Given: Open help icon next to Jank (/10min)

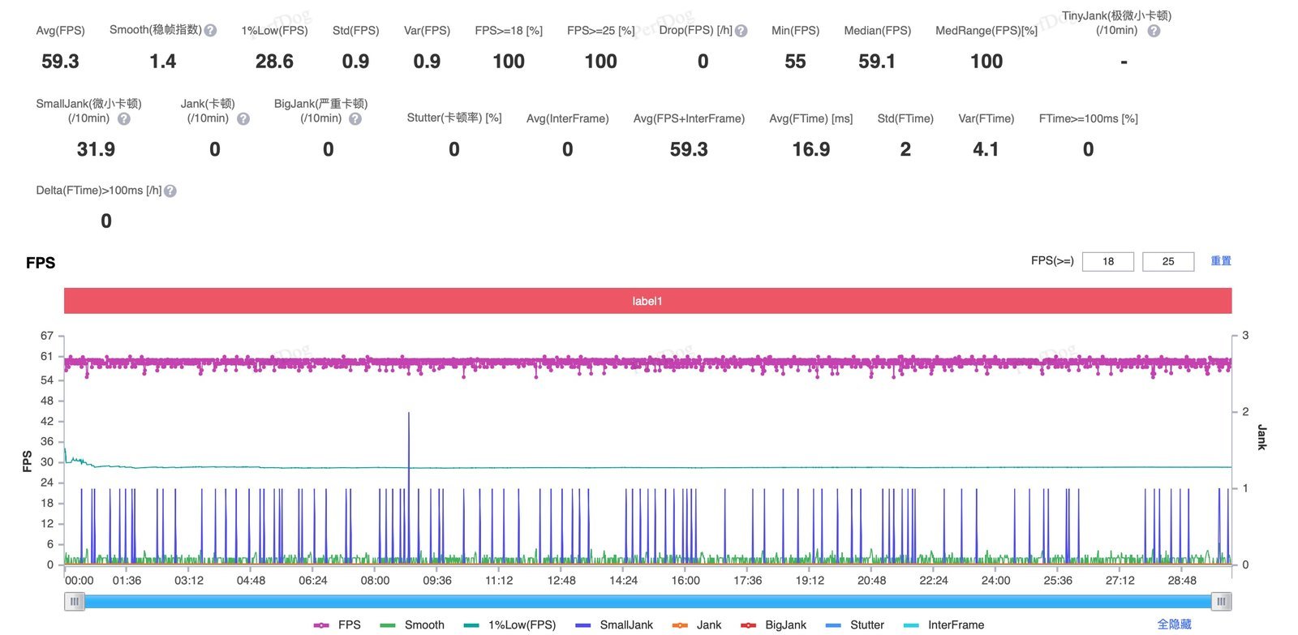Looking at the screenshot, I should (243, 118).
